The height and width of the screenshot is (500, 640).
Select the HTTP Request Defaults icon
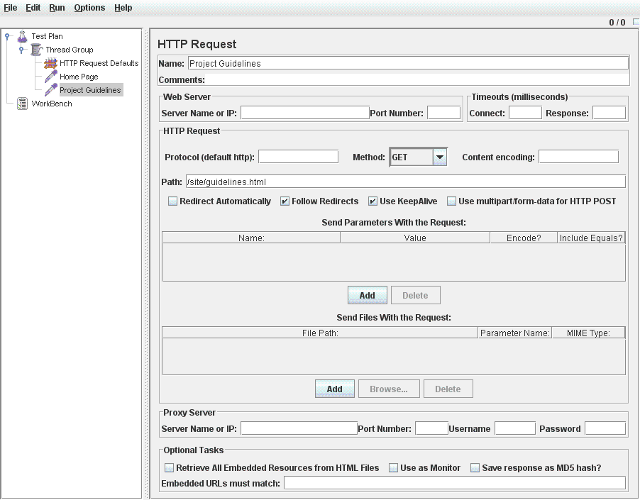(x=50, y=63)
